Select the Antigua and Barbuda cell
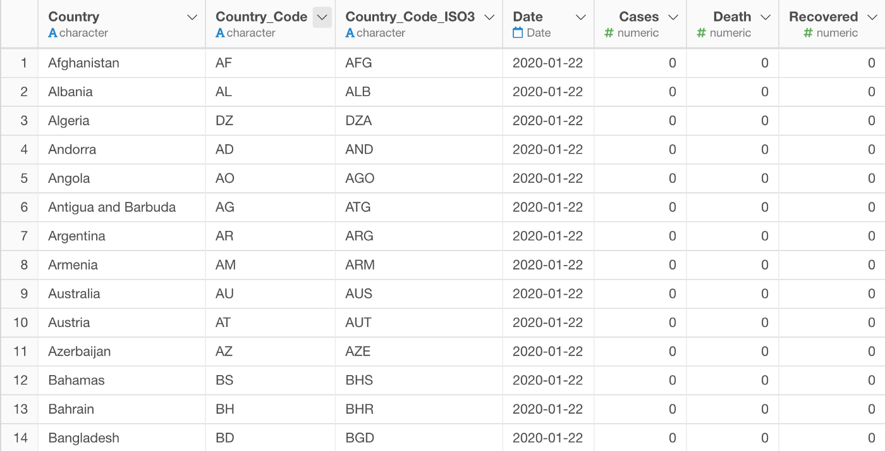The width and height of the screenshot is (885, 451). [x=112, y=207]
